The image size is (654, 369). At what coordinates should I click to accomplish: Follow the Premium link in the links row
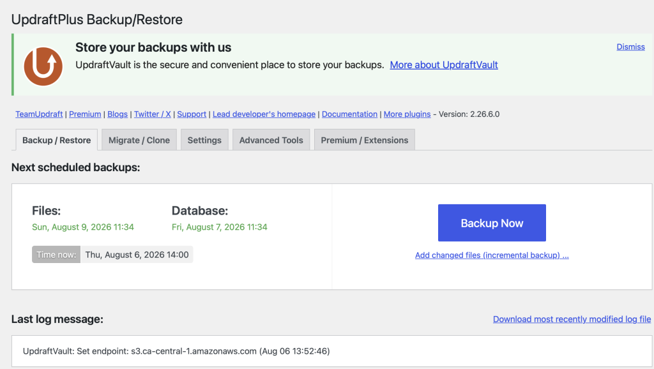pos(85,114)
